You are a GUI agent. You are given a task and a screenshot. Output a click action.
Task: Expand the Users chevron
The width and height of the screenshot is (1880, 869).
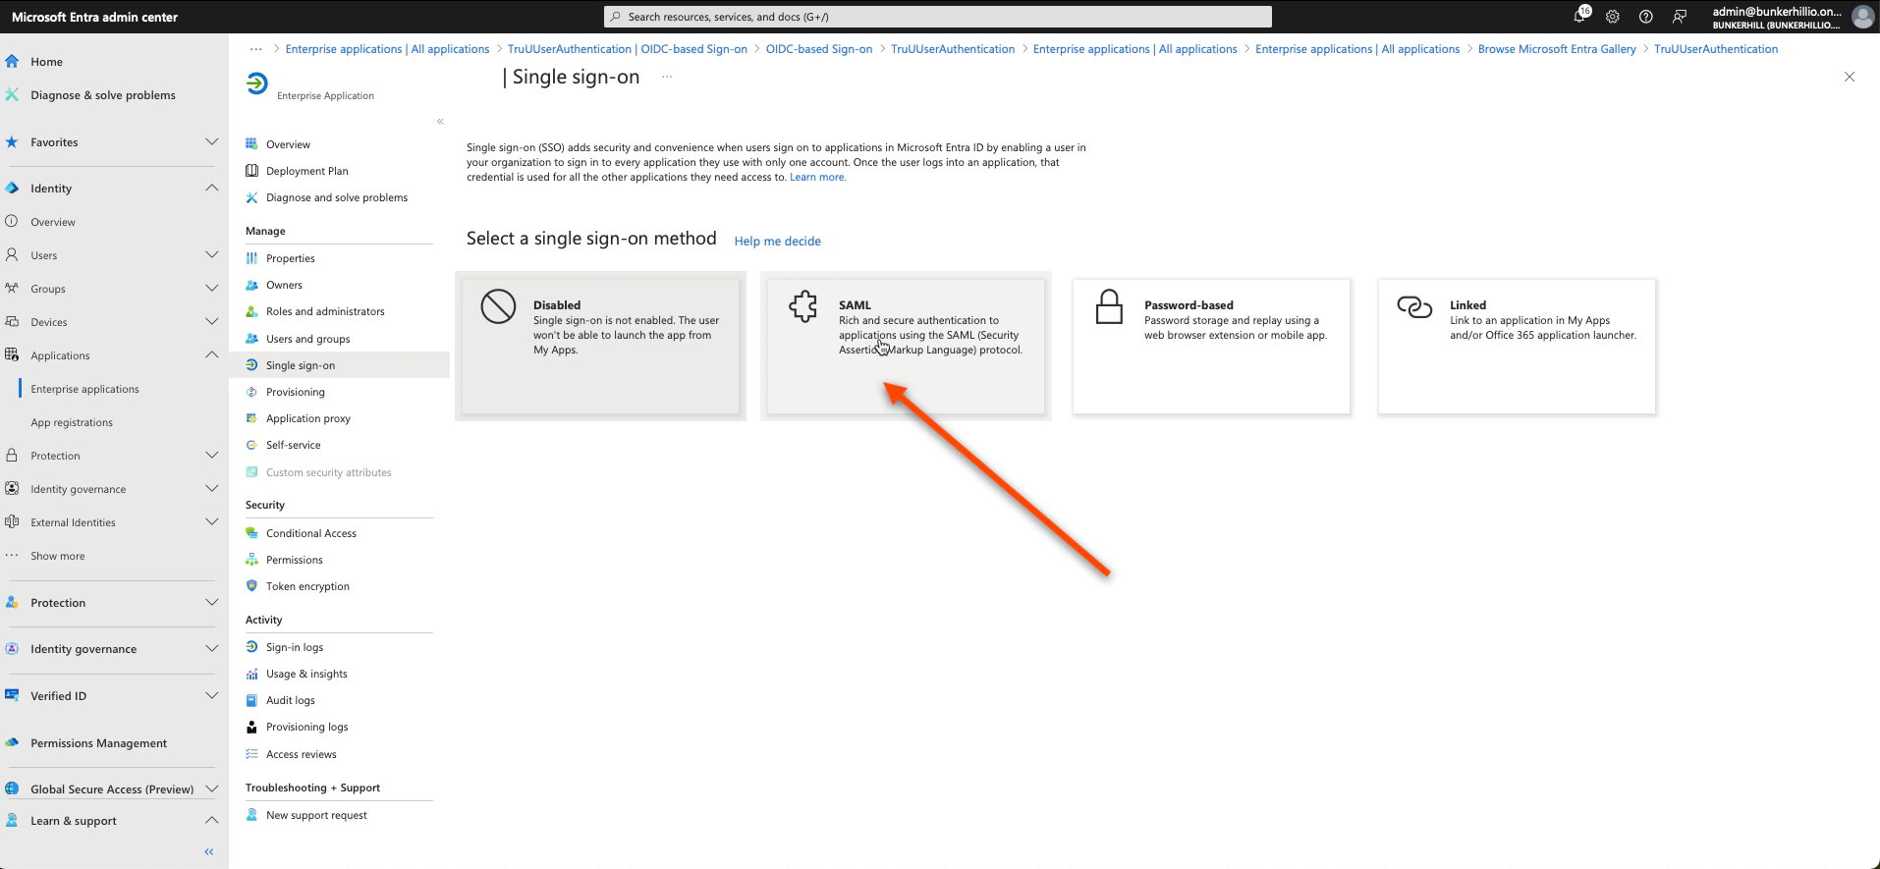[211, 254]
